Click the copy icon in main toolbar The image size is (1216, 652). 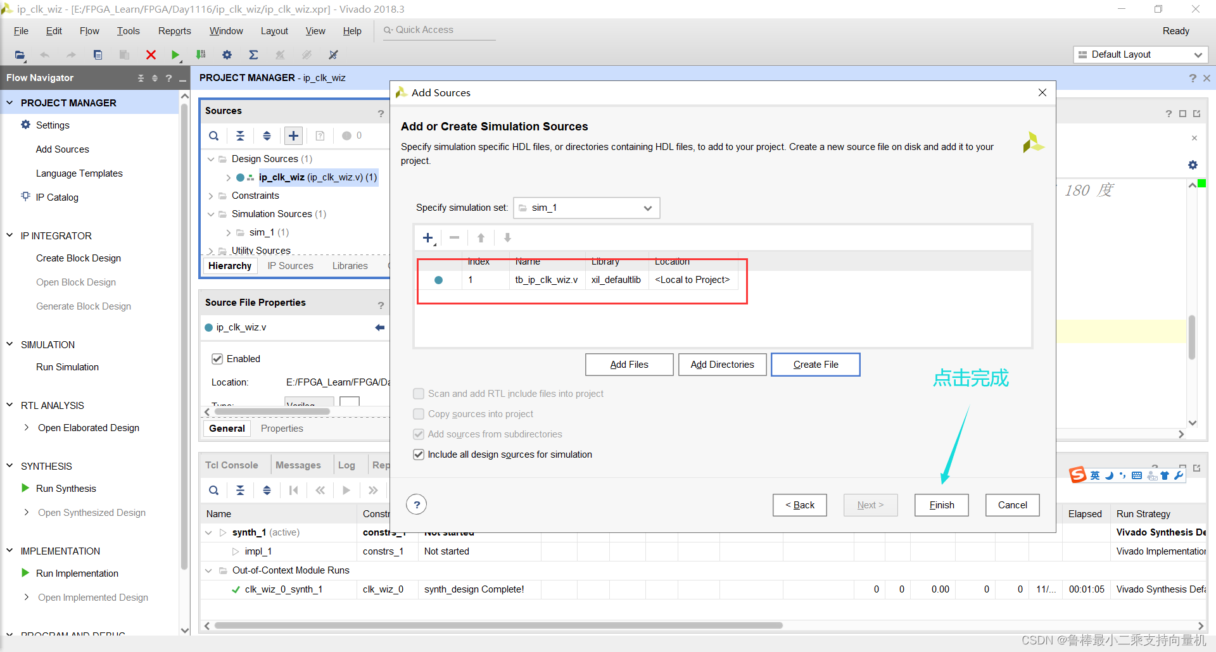(x=98, y=55)
